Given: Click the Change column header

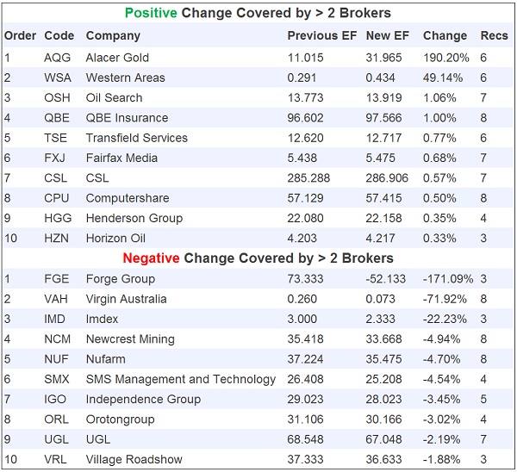Looking at the screenshot, I should (445, 36).
